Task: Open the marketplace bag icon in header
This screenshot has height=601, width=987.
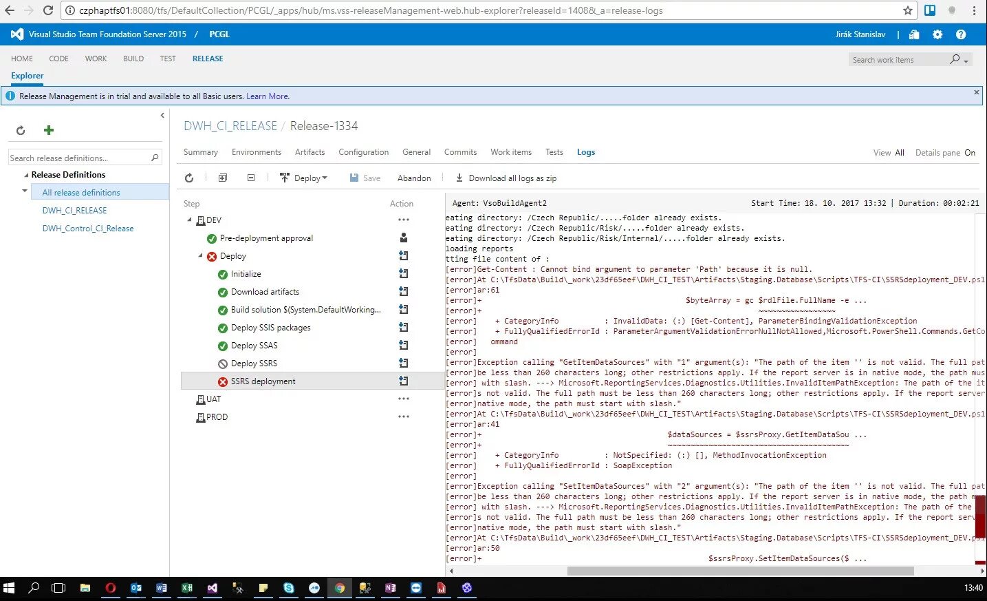Action: (x=914, y=34)
